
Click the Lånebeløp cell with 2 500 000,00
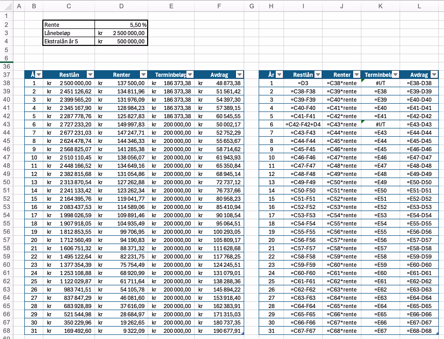click(x=121, y=33)
